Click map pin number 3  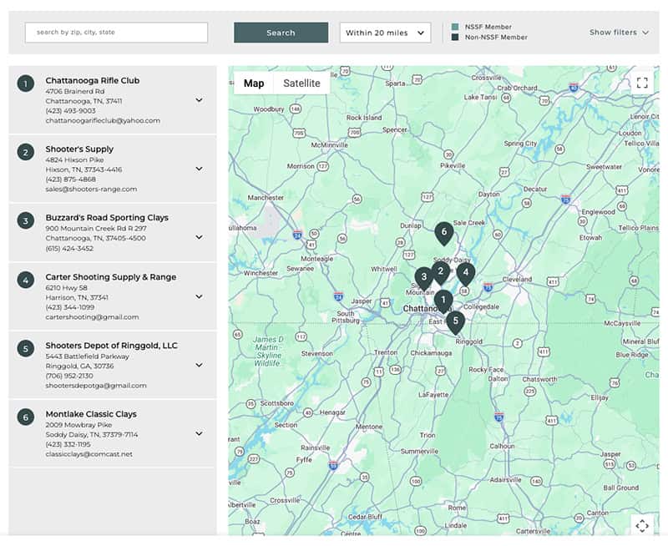pyautogui.click(x=423, y=276)
